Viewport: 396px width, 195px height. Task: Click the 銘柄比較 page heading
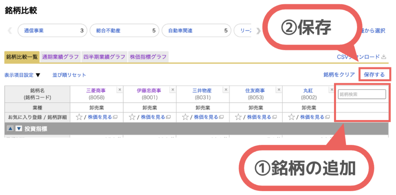click(x=21, y=10)
